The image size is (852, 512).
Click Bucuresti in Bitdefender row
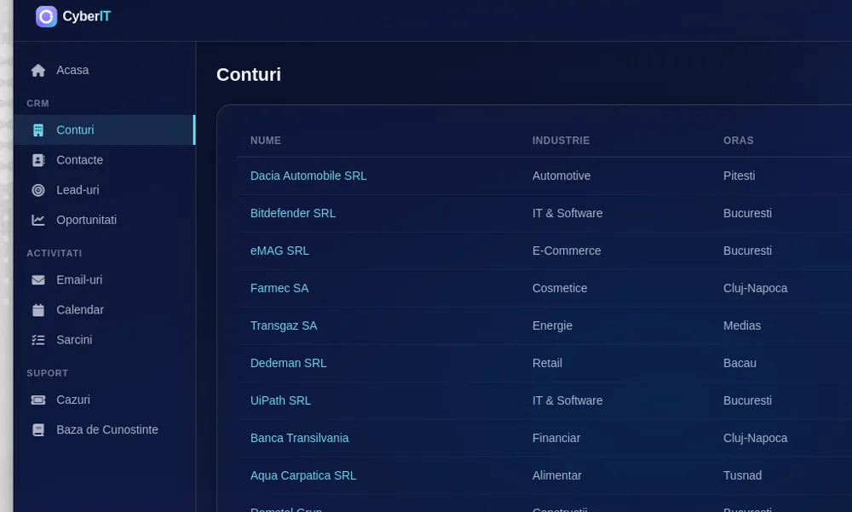pos(747,213)
